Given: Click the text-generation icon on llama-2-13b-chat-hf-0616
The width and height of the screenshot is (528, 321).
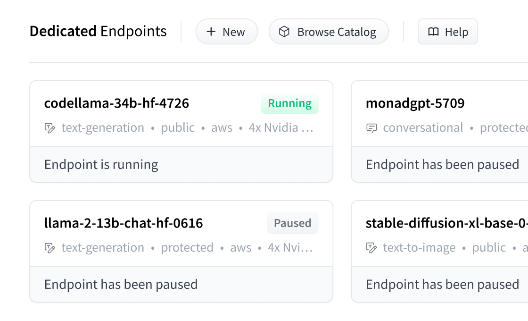Looking at the screenshot, I should pos(50,247).
